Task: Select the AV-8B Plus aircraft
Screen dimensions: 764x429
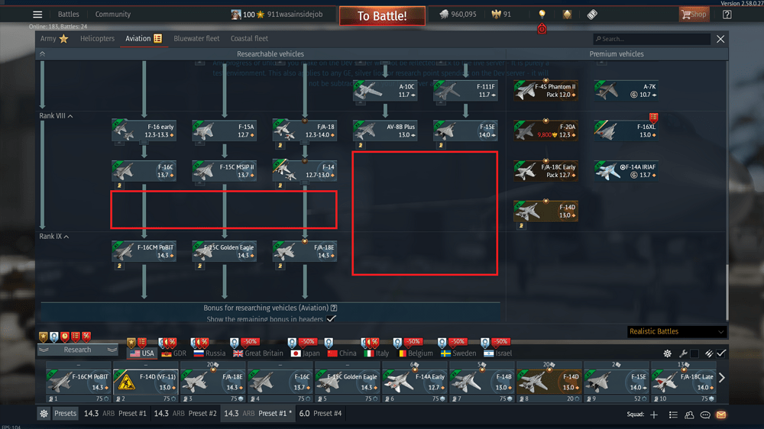Action: 385,131
